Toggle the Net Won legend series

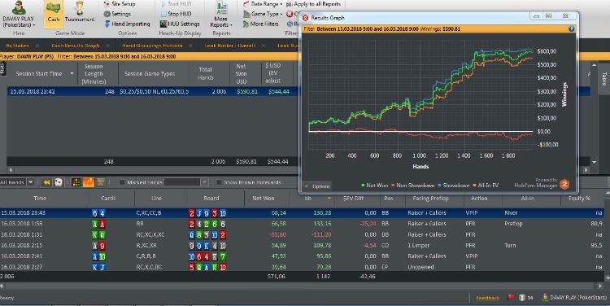(374, 186)
